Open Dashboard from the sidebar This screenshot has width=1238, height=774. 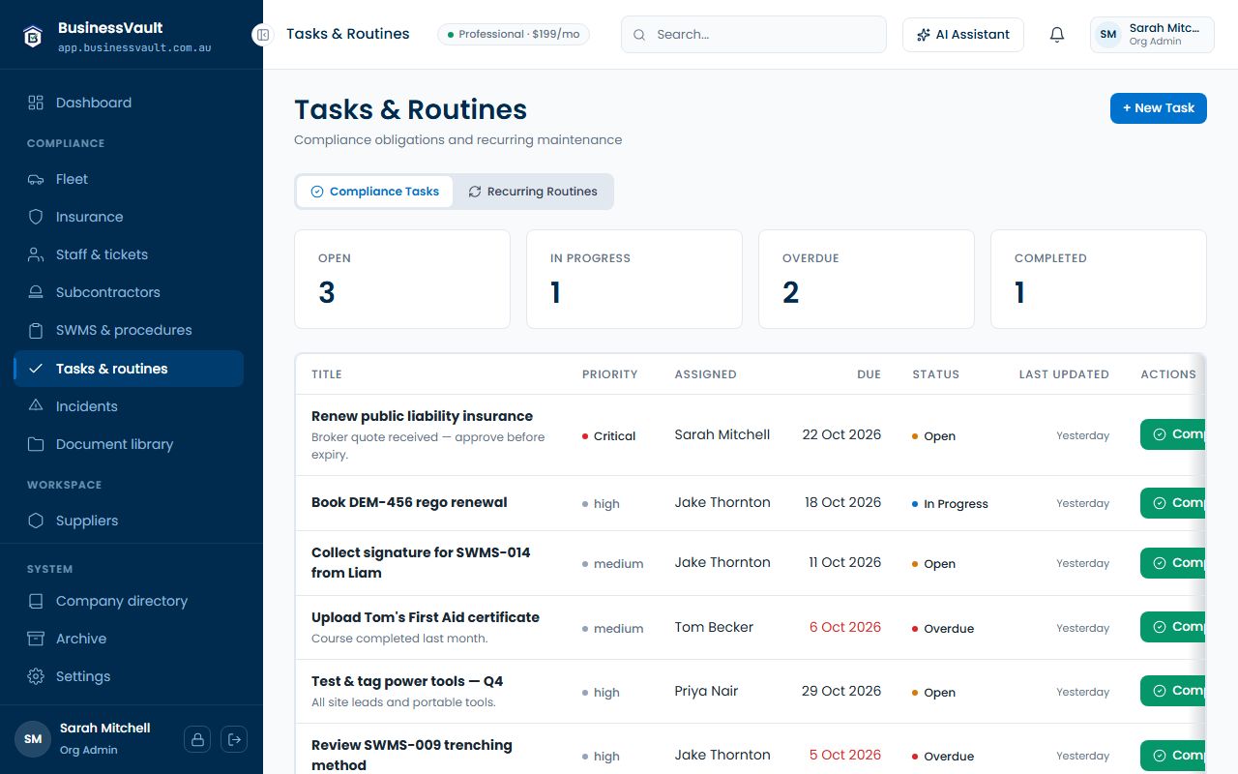tap(129, 103)
